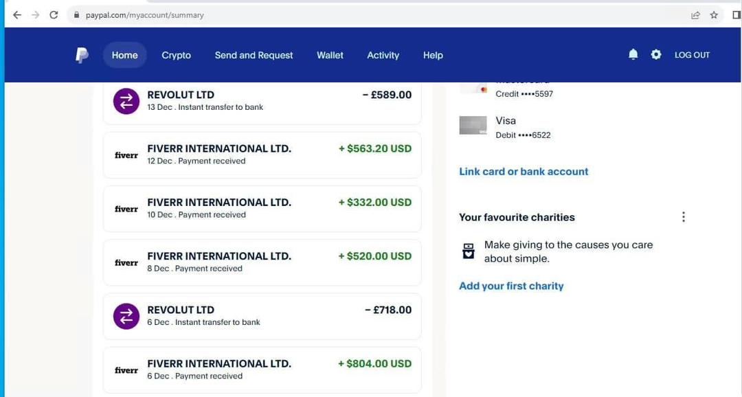Go to Send and Request
742x397 pixels.
(254, 56)
